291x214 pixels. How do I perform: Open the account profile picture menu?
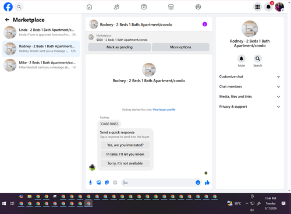(x=279, y=7)
